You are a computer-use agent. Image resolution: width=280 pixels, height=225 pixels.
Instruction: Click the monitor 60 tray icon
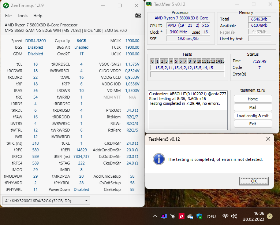164,216
